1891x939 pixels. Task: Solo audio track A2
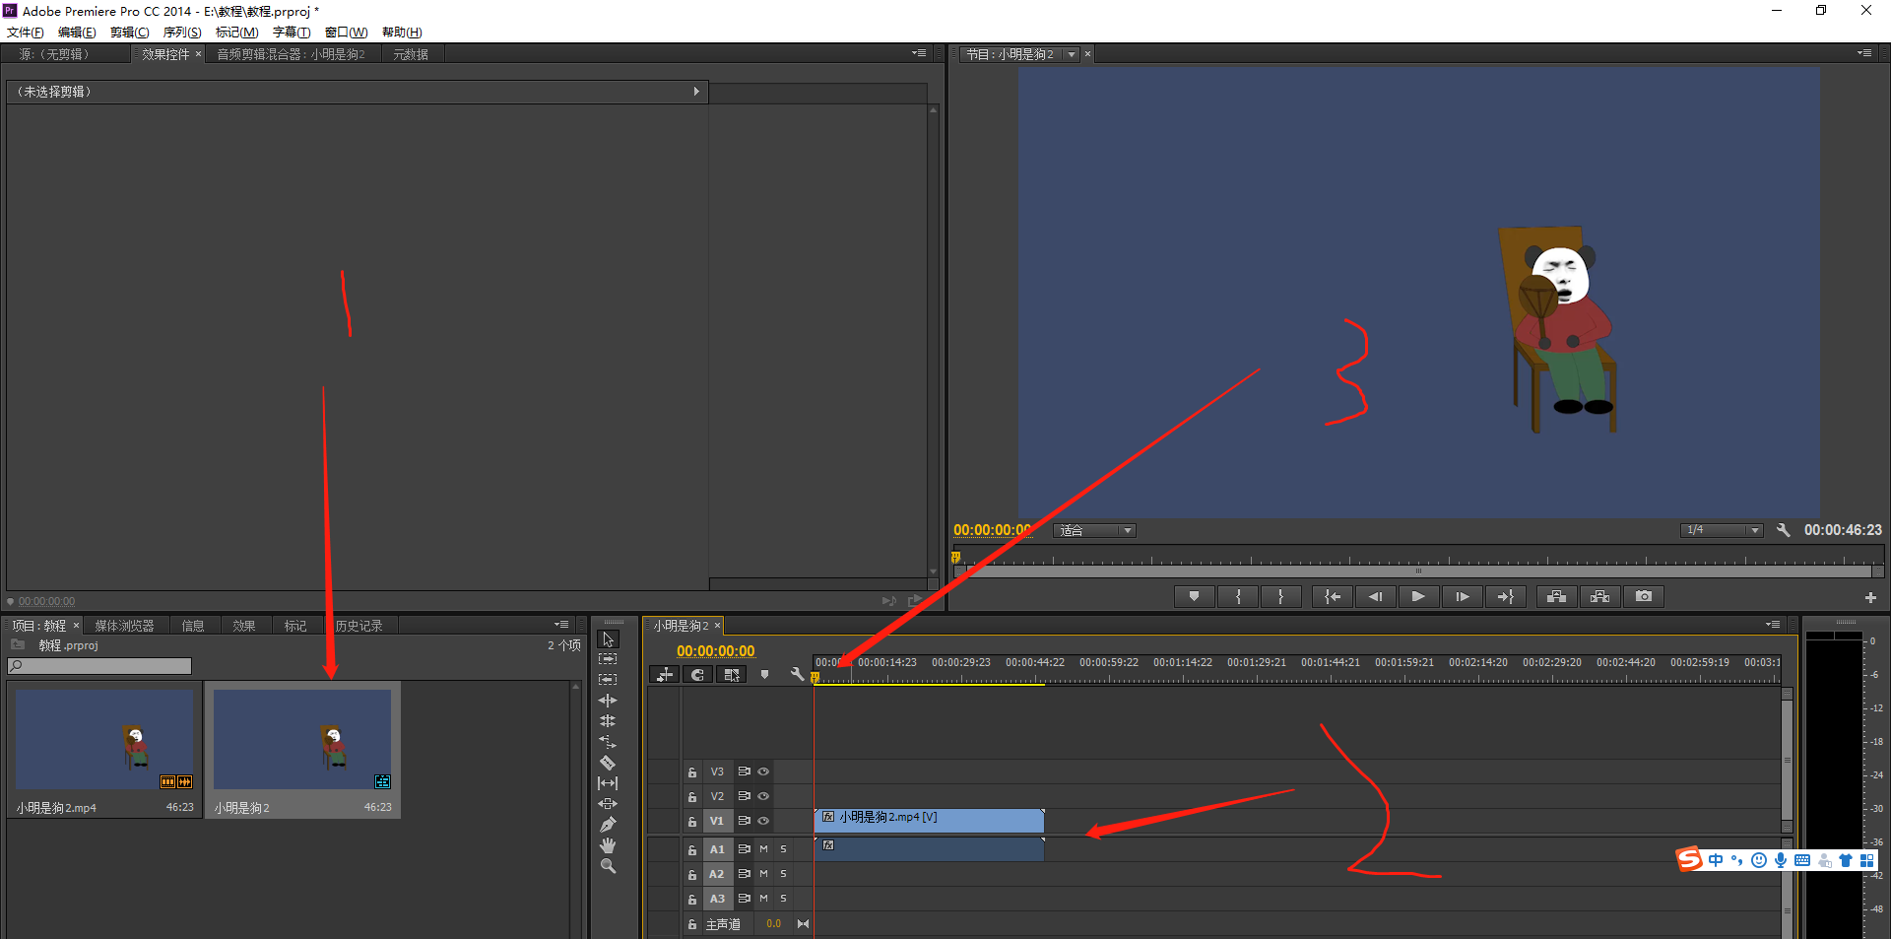[783, 874]
